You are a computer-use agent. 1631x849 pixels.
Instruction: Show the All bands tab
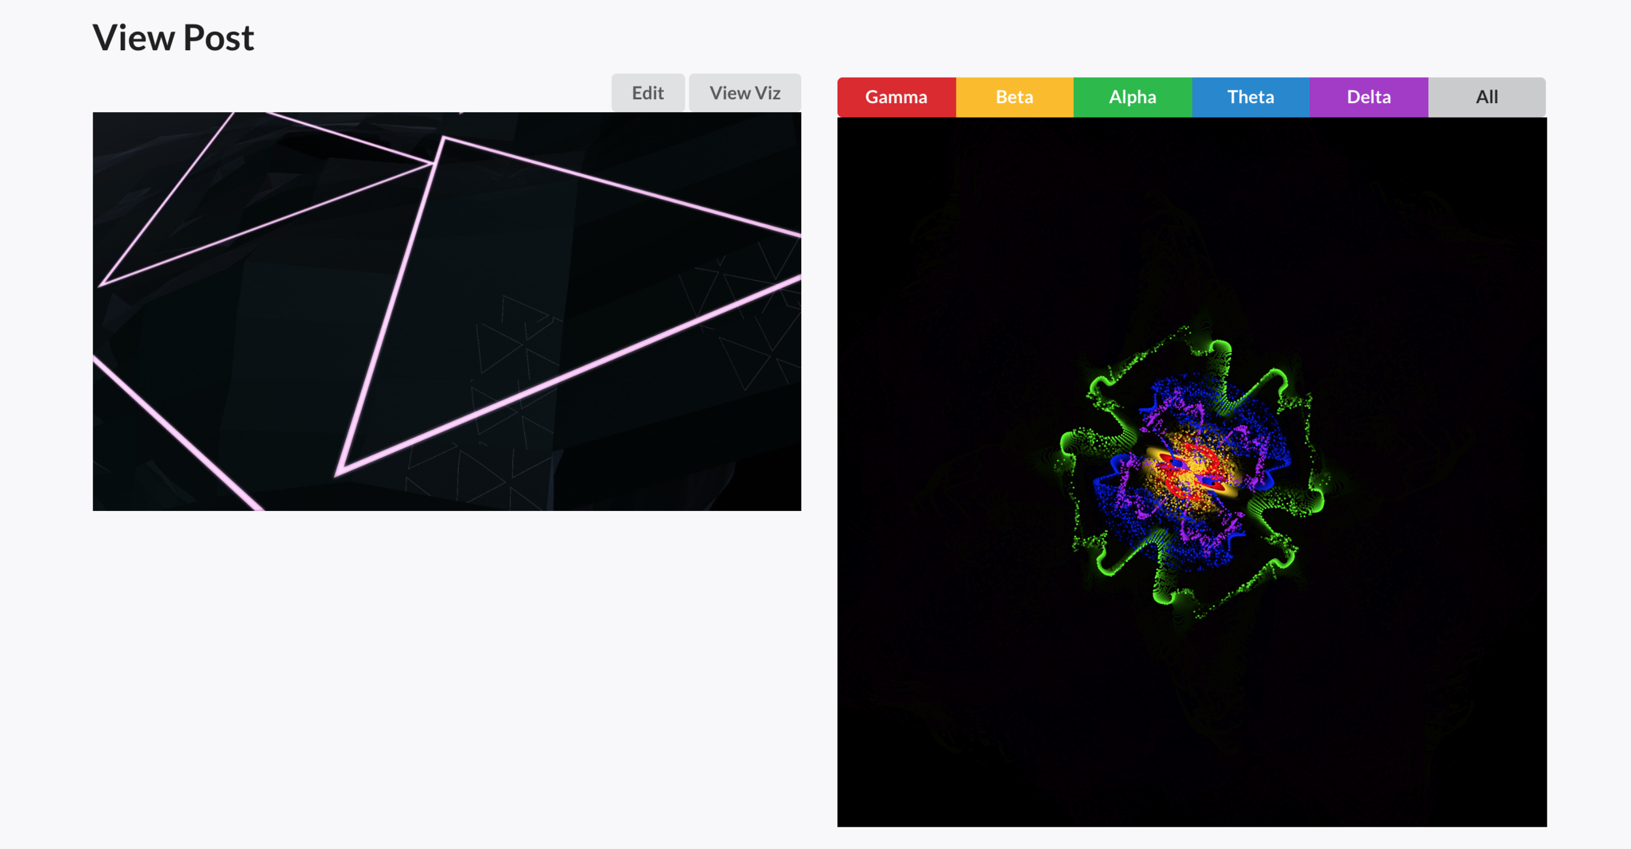pyautogui.click(x=1487, y=97)
